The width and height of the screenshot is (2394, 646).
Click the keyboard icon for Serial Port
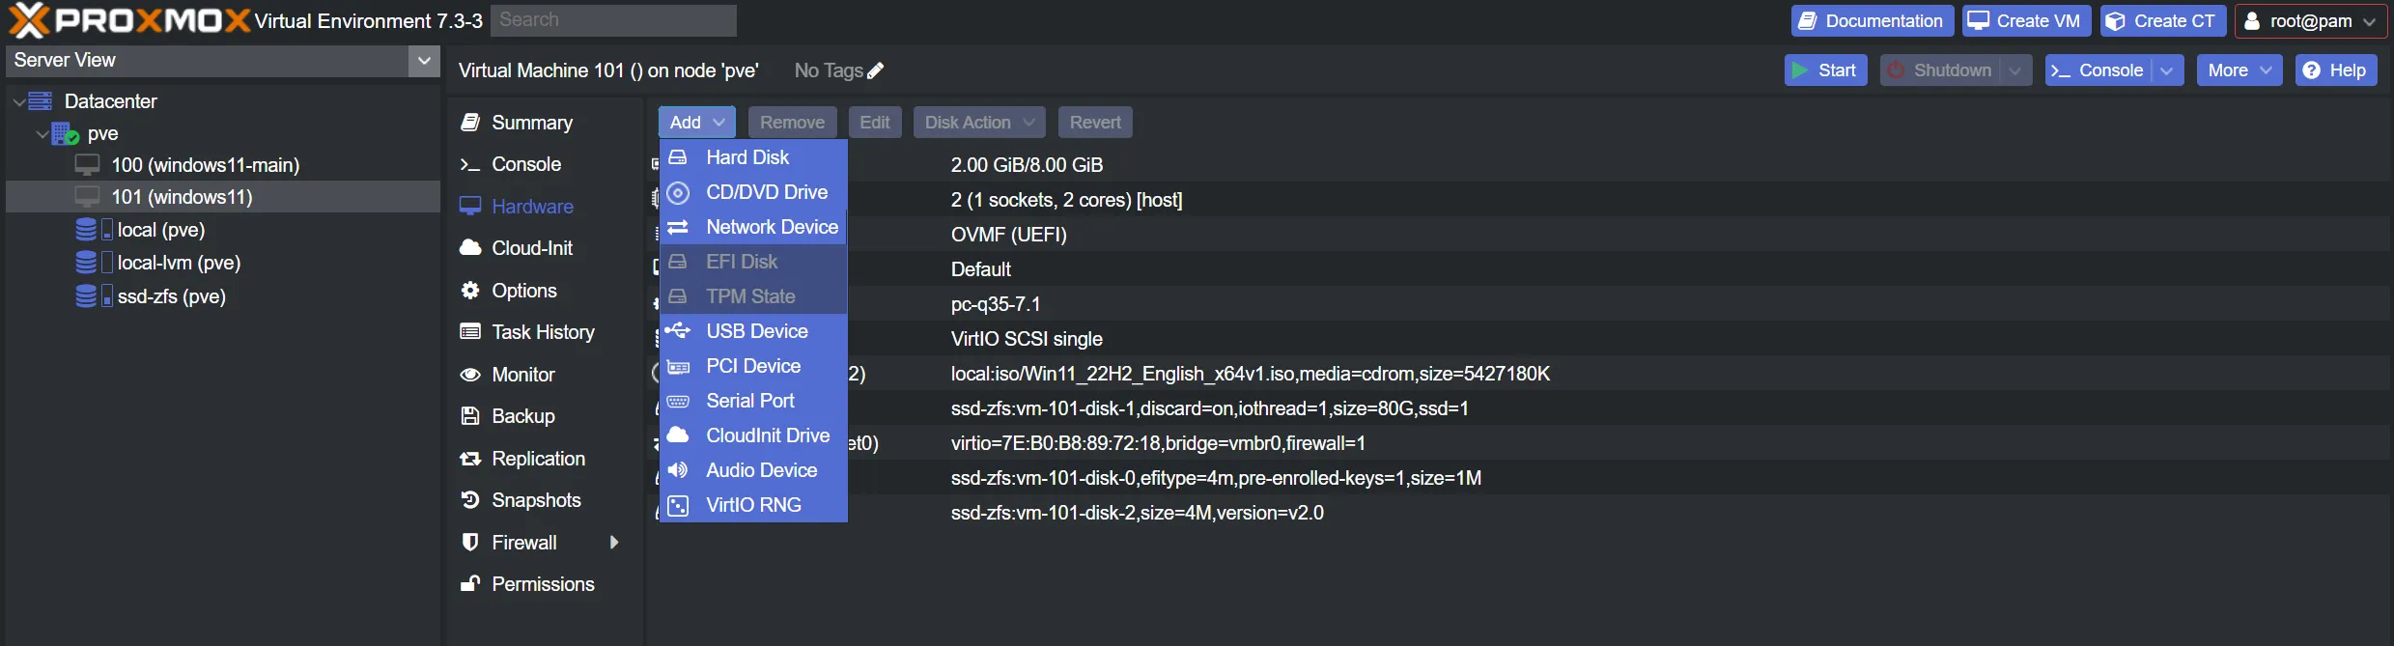[678, 401]
